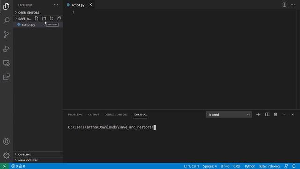Change indentation via Spaces: 4

(x=210, y=166)
